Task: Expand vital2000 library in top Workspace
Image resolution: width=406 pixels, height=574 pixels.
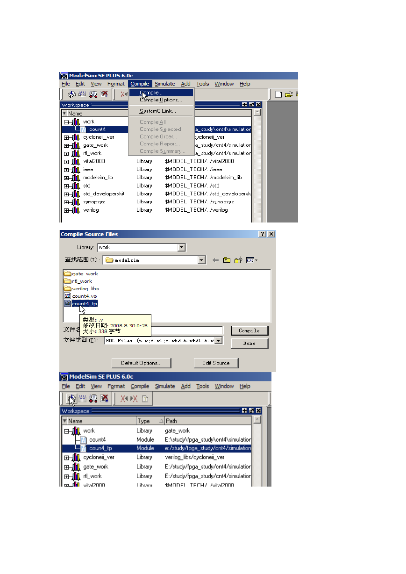Action: pyautogui.click(x=66, y=161)
